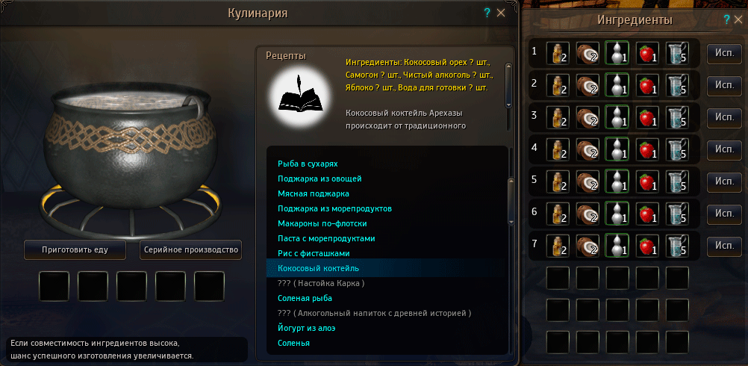Select the cooking water beaker in row 7

tap(677, 244)
